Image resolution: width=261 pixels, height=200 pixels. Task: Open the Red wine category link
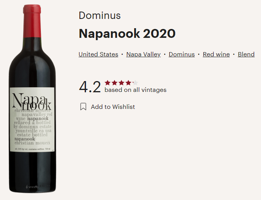click(216, 54)
